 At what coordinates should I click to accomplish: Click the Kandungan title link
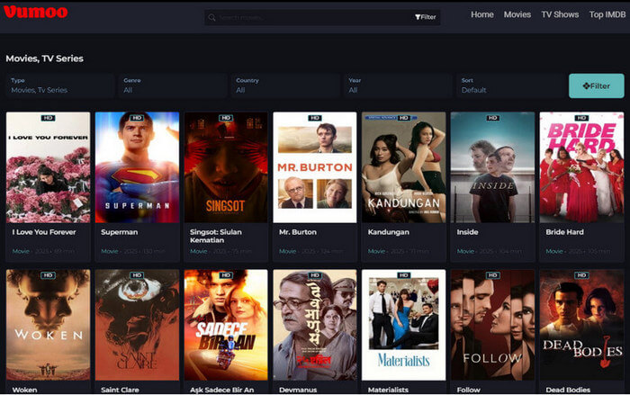pos(389,232)
